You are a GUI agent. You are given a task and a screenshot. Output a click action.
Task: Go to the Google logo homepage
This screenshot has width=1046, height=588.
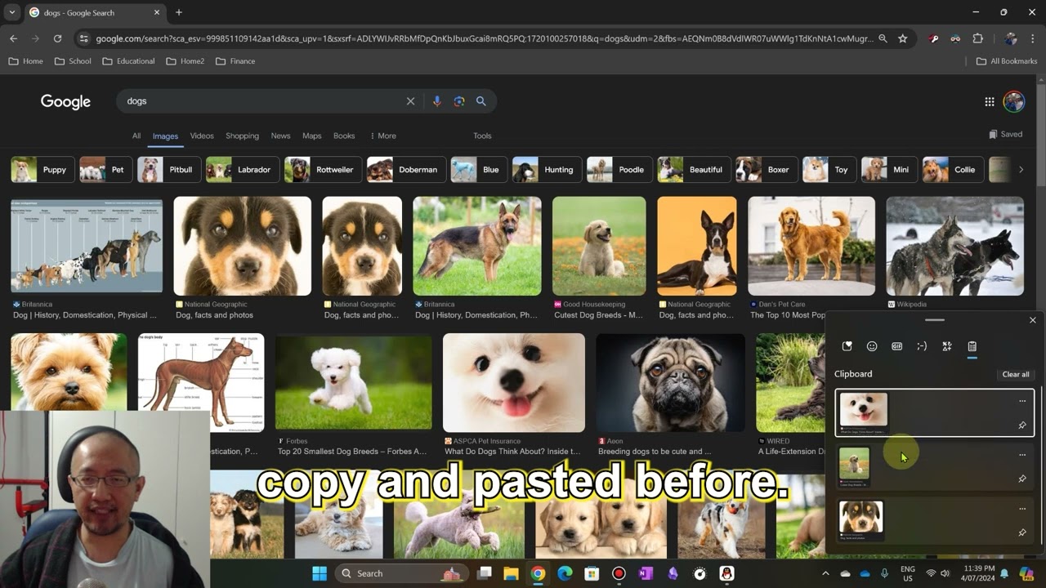(65, 101)
